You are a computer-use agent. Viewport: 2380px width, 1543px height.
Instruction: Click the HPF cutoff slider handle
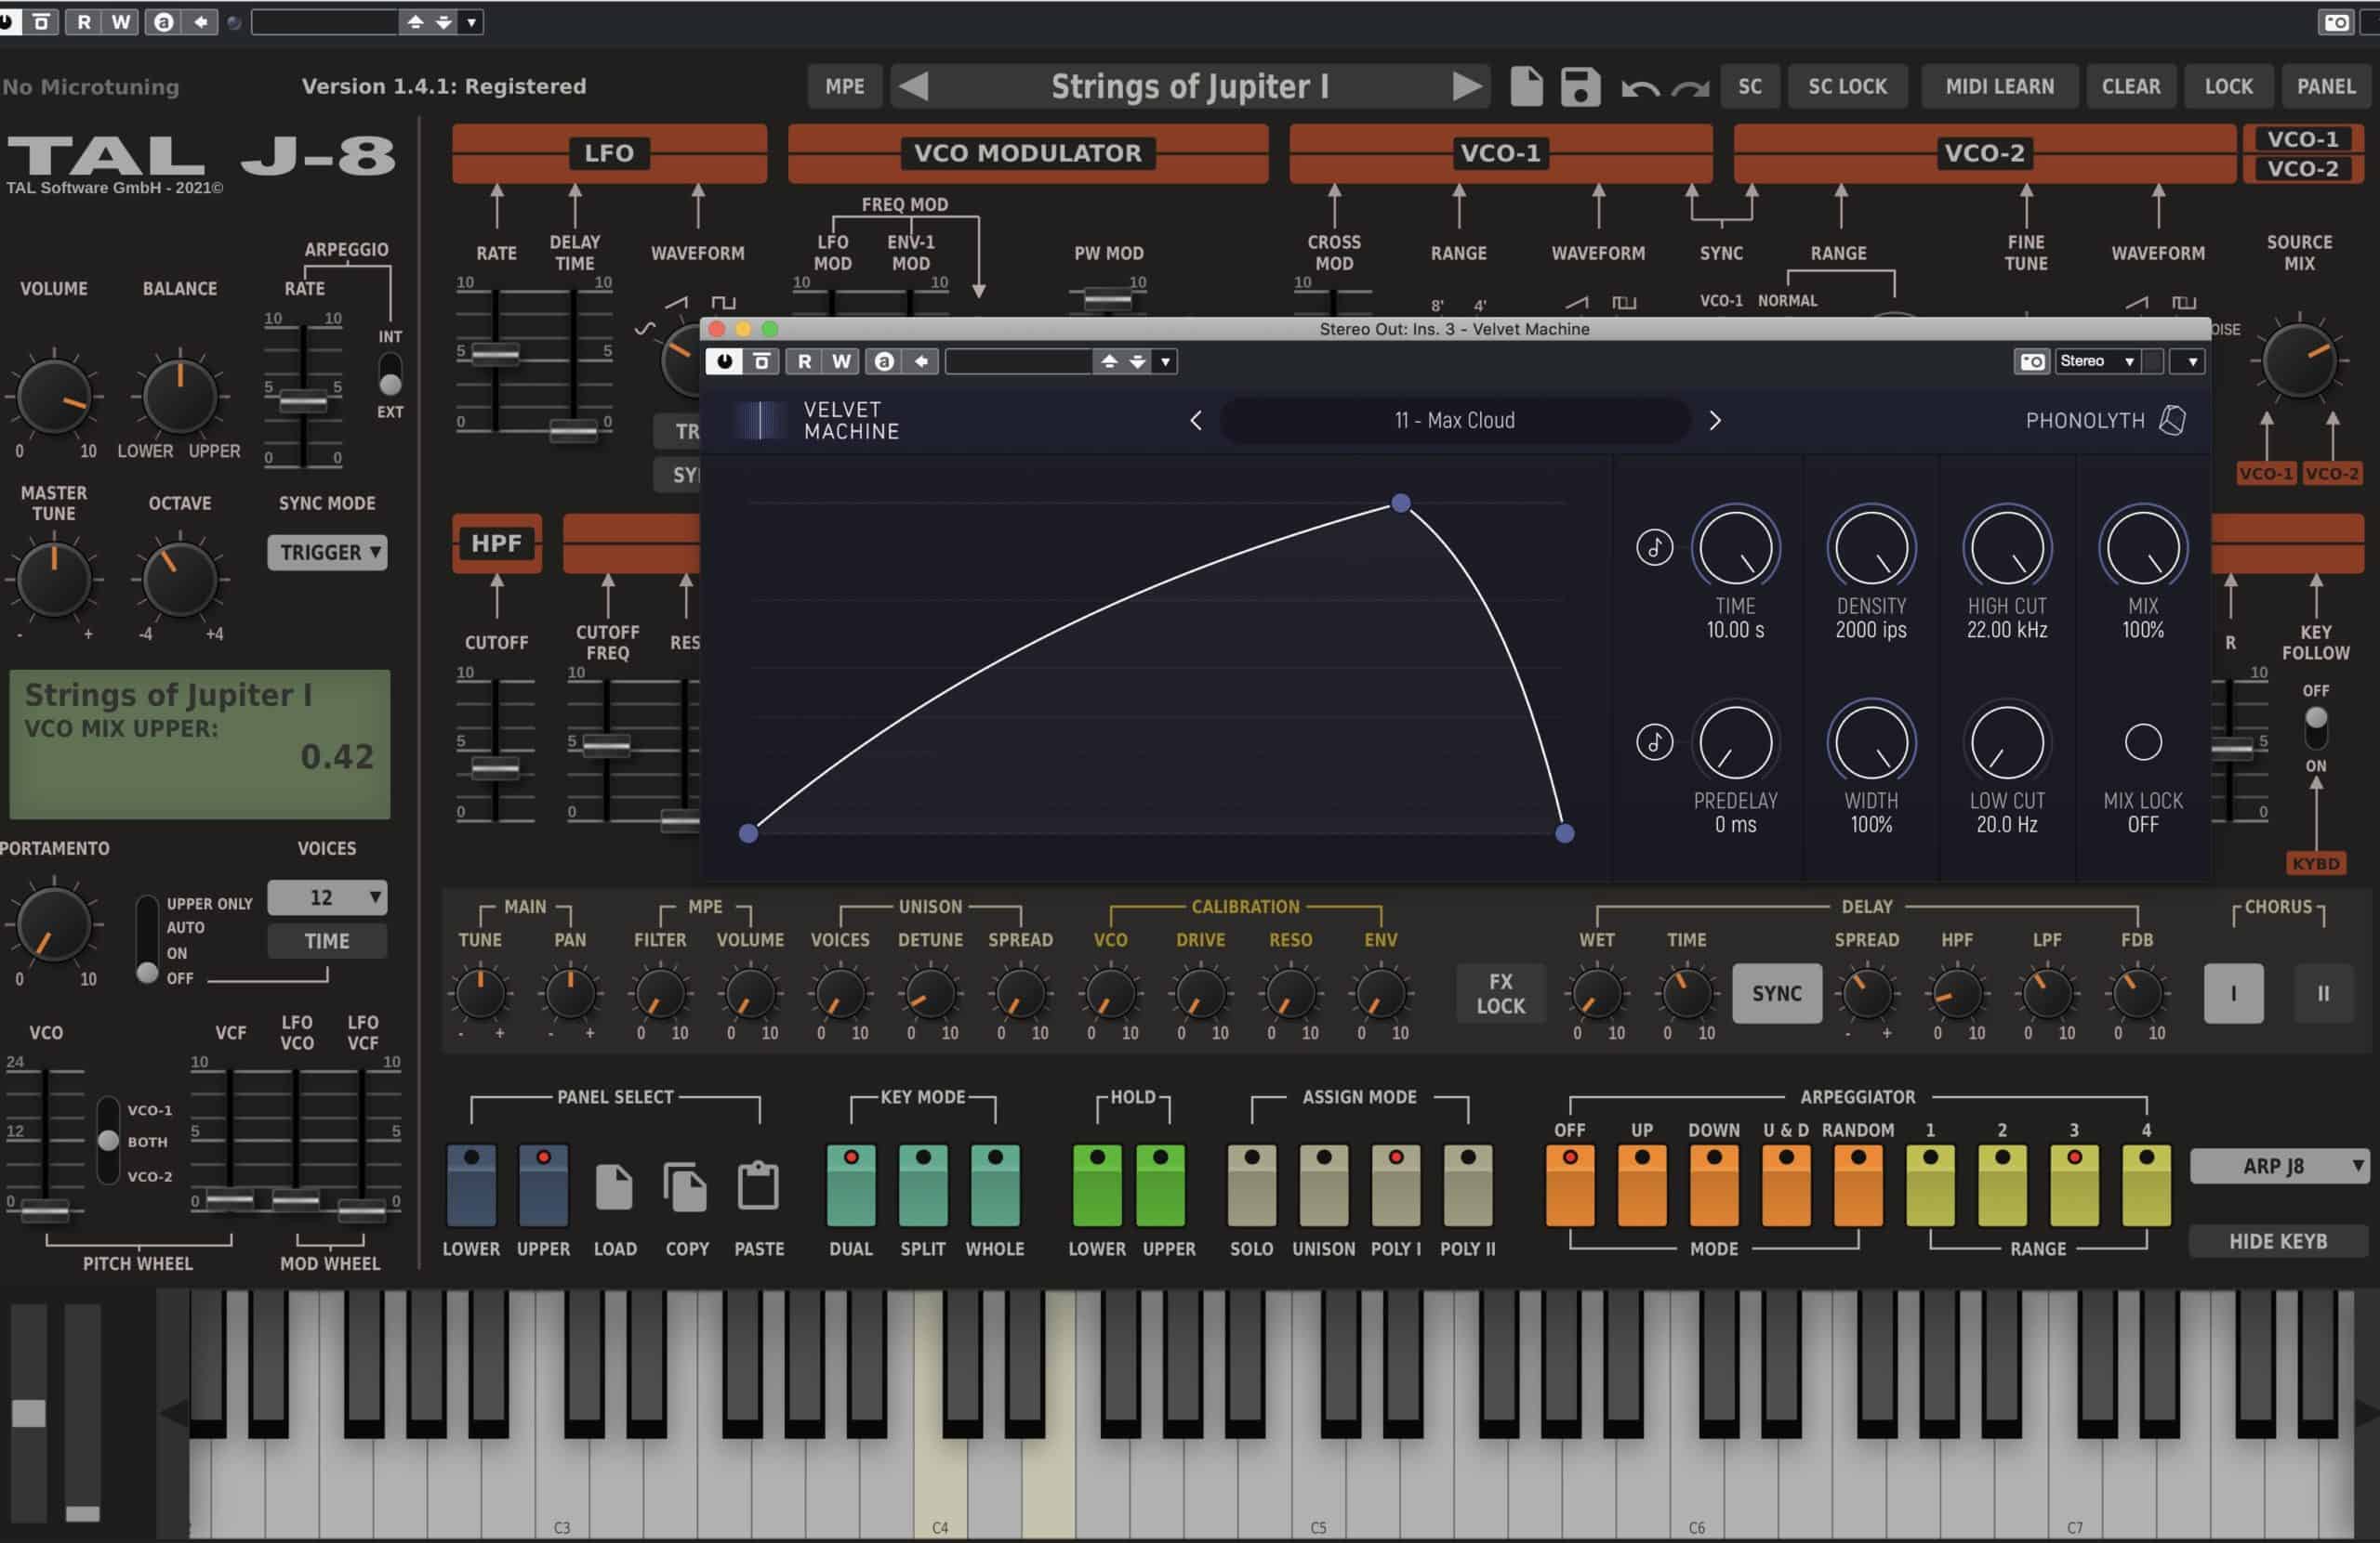[495, 768]
